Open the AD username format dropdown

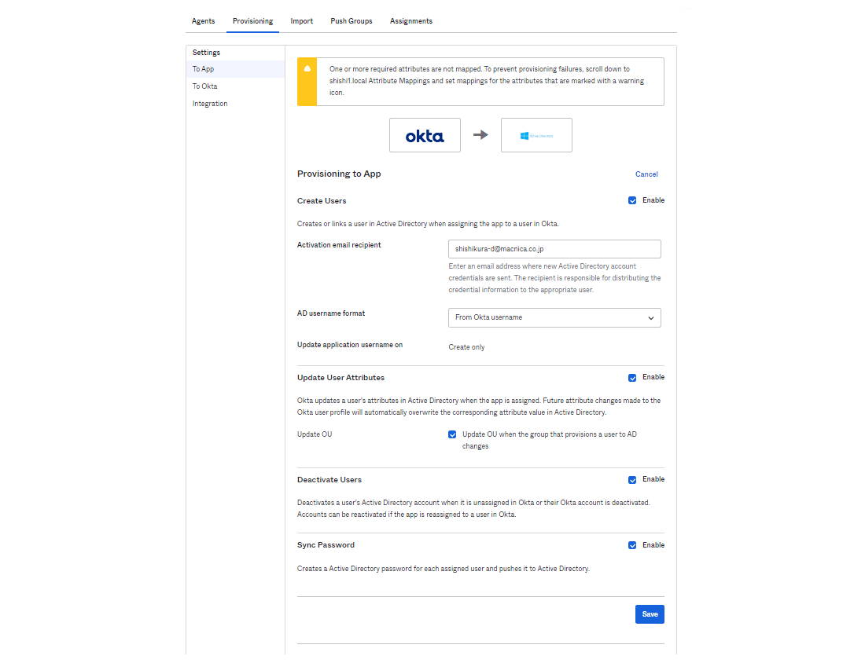(x=554, y=317)
